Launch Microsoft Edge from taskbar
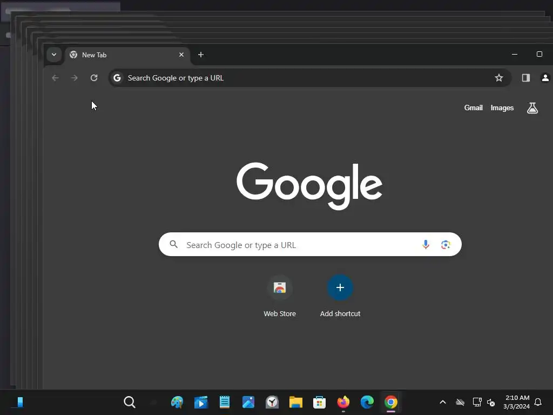The image size is (553, 415). tap(367, 402)
